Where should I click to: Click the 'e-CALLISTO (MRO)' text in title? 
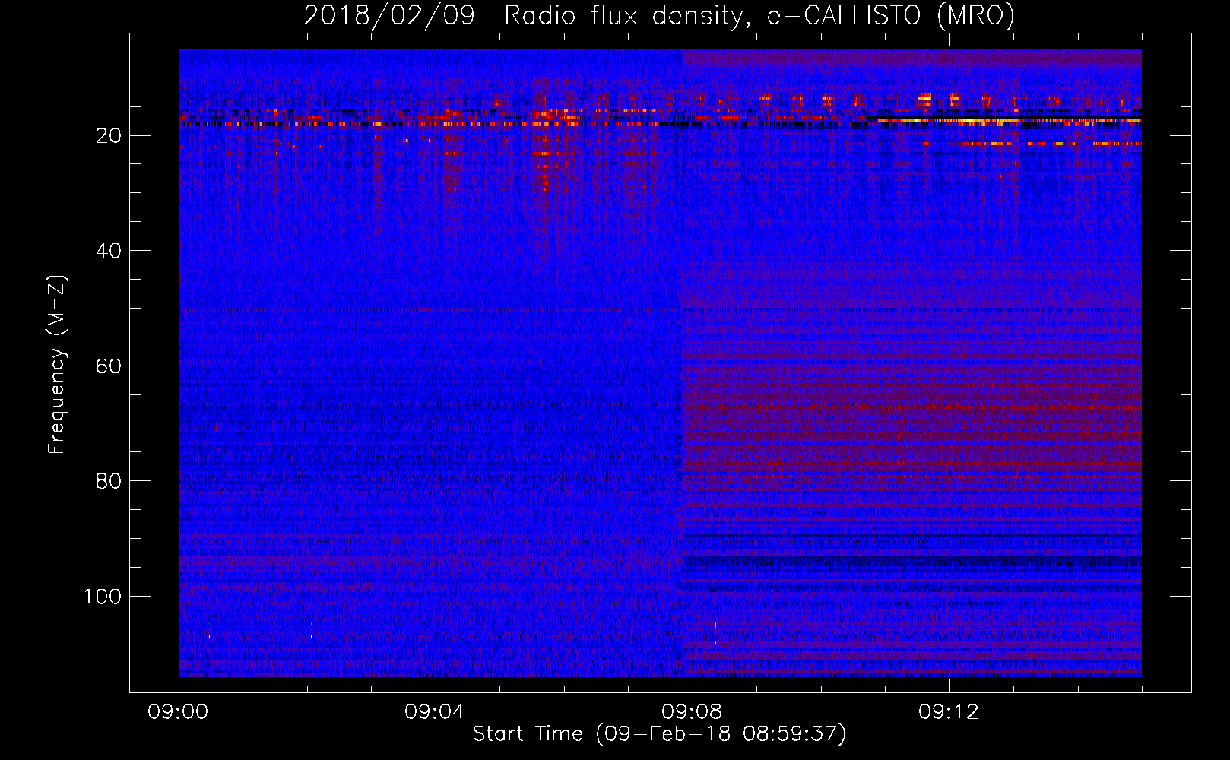click(x=890, y=15)
